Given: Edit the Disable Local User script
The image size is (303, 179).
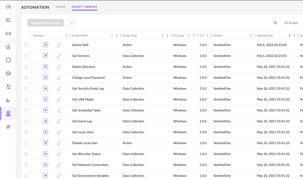Looking at the screenshot, I should click(x=59, y=143).
